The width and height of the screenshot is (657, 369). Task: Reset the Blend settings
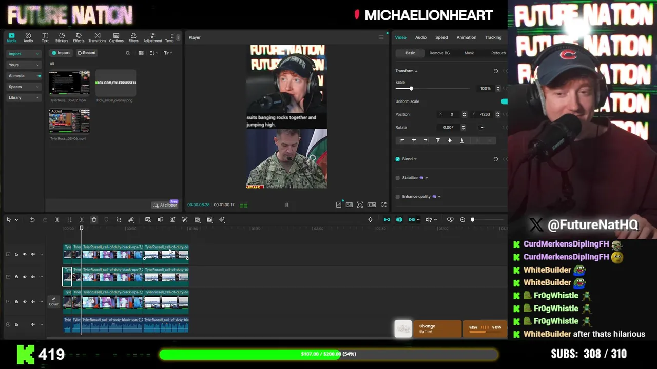(495, 159)
